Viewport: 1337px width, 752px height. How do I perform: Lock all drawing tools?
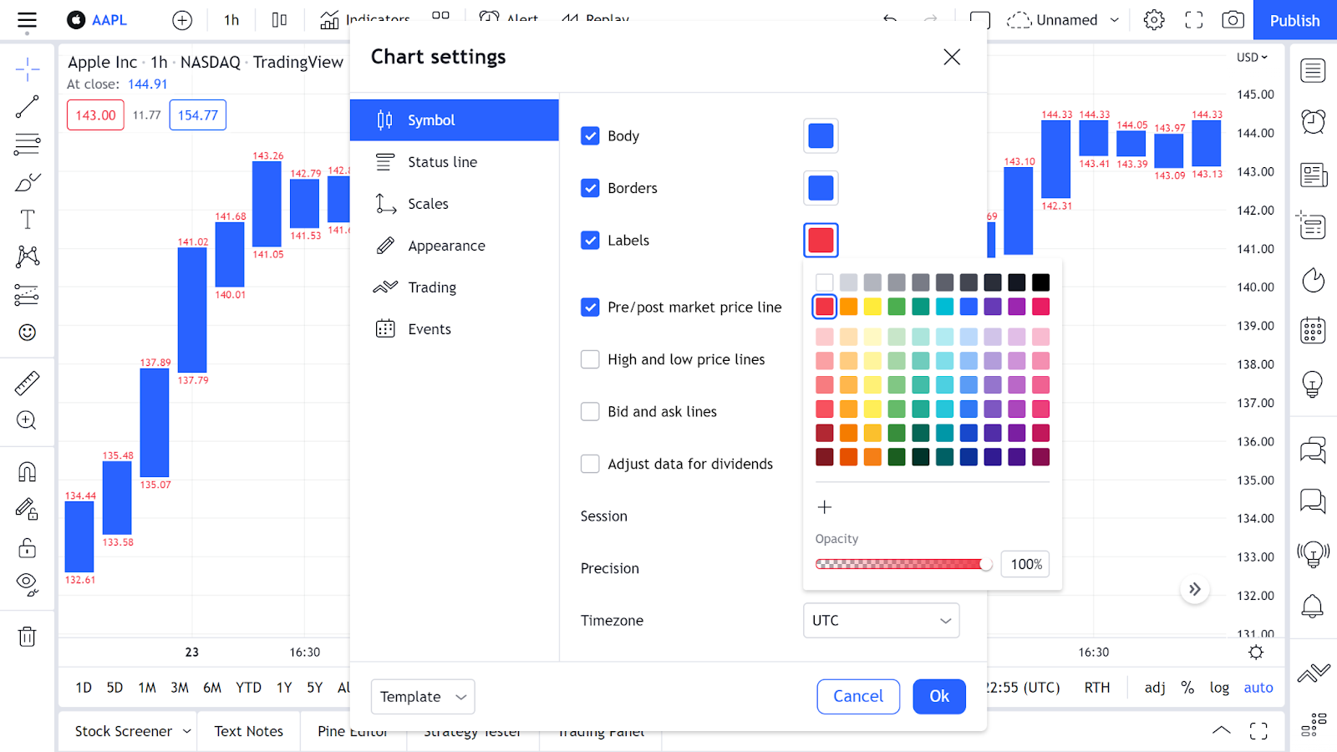(x=27, y=547)
